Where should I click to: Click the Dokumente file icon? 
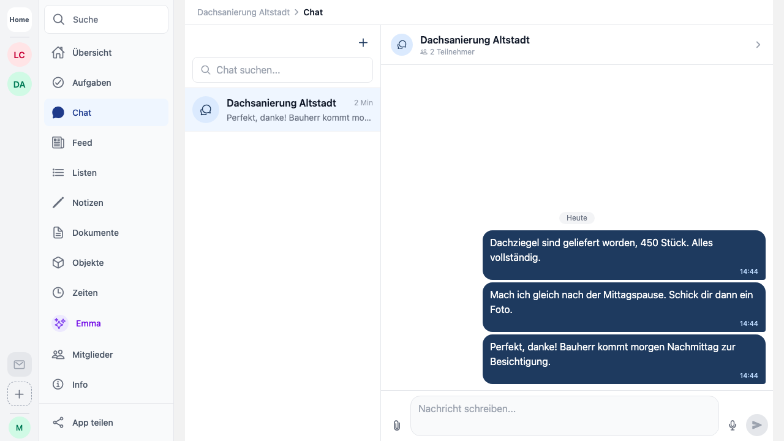pos(58,233)
